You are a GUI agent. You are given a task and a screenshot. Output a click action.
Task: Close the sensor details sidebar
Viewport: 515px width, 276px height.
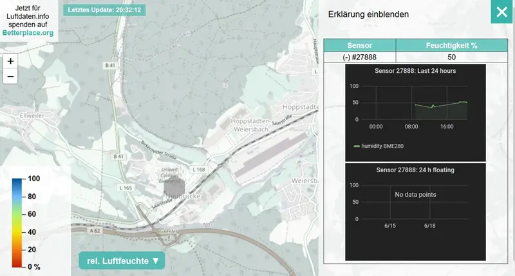pyautogui.click(x=500, y=12)
